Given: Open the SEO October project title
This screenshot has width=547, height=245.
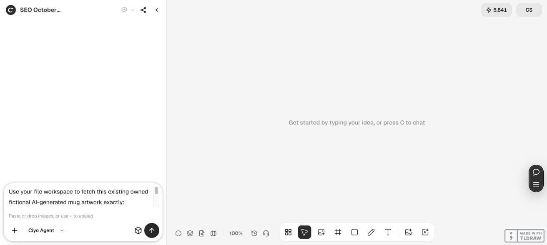Looking at the screenshot, I should click(x=40, y=10).
